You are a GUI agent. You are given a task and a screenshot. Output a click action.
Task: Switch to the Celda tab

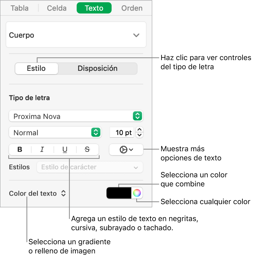coord(57,8)
